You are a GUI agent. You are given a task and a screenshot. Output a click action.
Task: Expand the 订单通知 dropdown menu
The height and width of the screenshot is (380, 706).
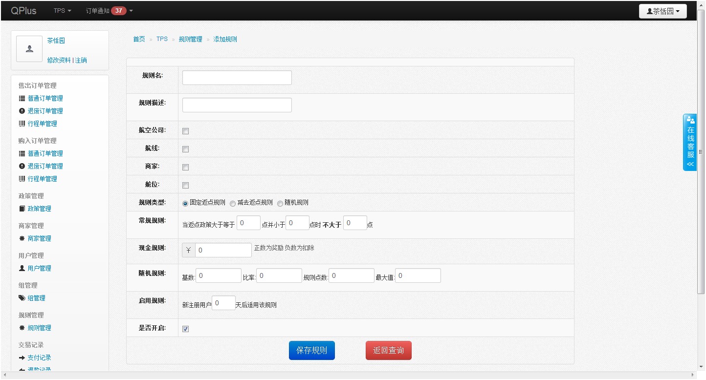[109, 10]
